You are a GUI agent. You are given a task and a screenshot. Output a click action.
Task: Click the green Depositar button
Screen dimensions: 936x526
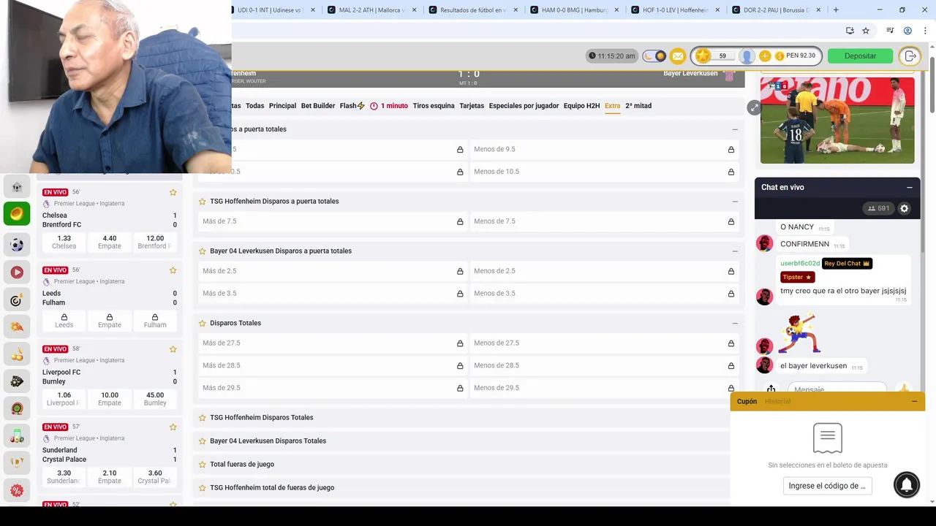(860, 56)
